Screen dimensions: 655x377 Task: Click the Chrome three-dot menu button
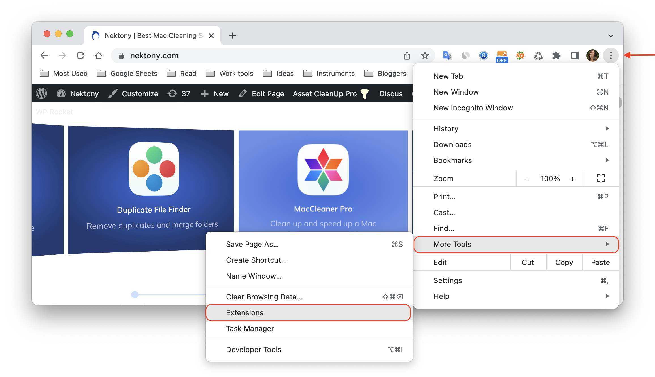click(x=611, y=55)
